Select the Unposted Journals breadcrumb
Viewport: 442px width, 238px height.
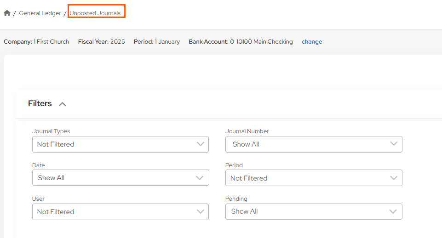point(95,13)
